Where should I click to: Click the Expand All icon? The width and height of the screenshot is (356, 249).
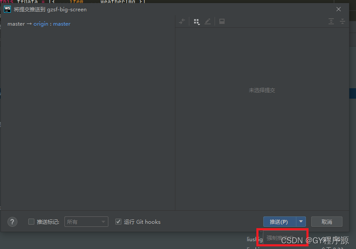pyautogui.click(x=331, y=21)
